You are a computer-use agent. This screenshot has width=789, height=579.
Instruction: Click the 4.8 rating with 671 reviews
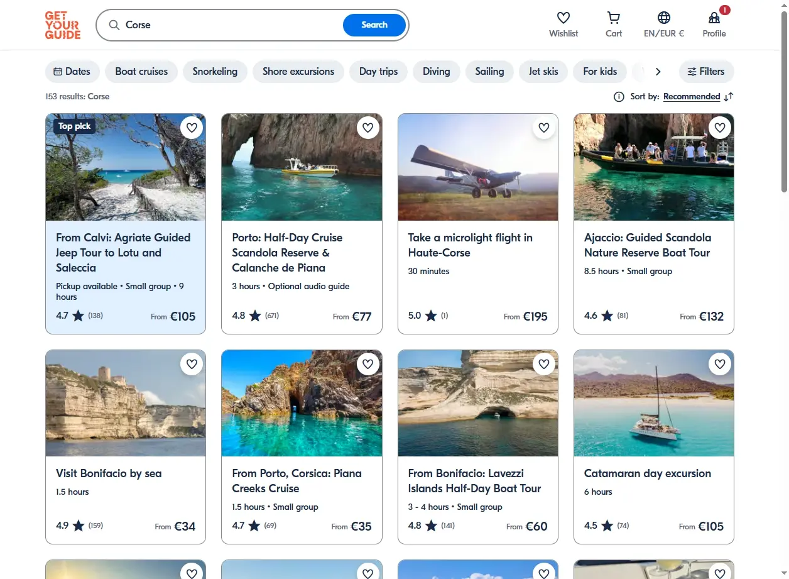pyautogui.click(x=256, y=316)
